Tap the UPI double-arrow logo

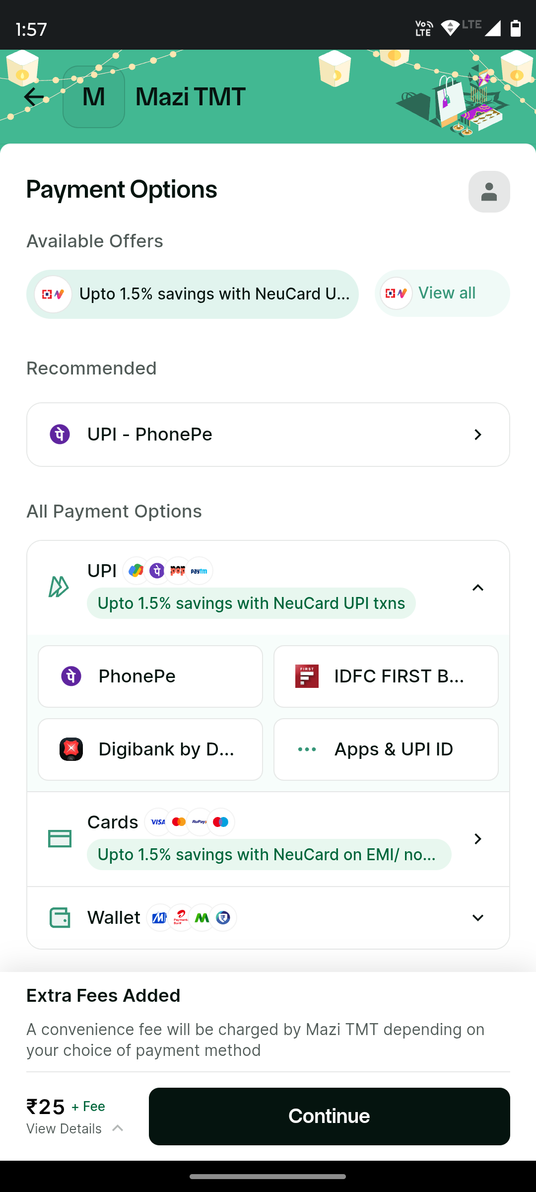(x=59, y=587)
